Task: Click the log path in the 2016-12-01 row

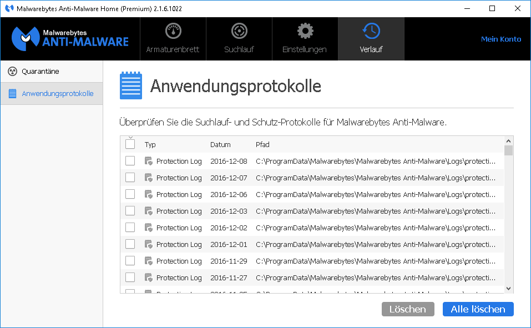Action: 376,244
